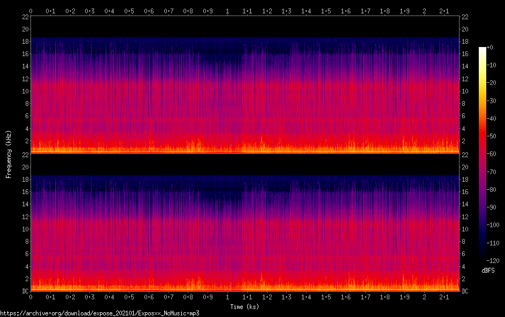Click the '2.1' tick on the bottom time axis
505x317 pixels.
tap(444, 297)
